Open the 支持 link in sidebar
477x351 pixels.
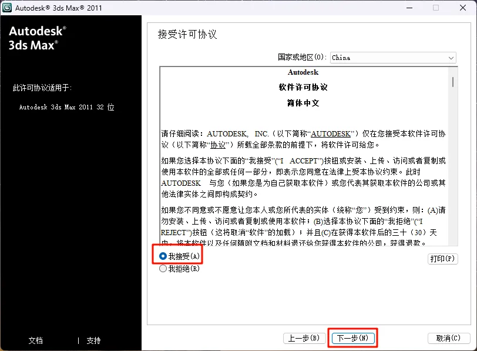pos(93,340)
